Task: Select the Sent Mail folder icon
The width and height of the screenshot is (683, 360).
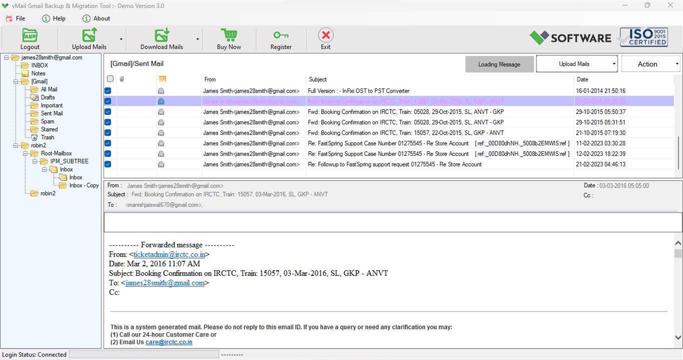Action: pos(34,113)
